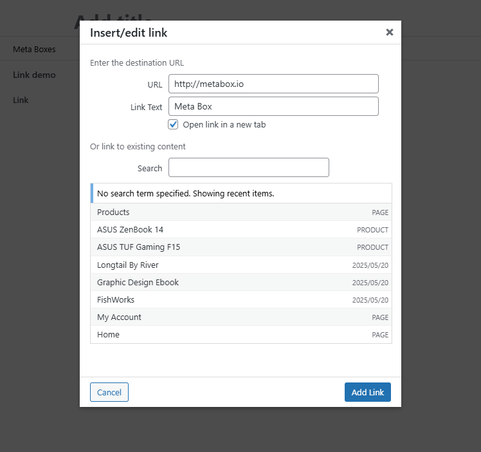Click the No search term notice
Viewport: 481px width, 452px height.
click(x=185, y=193)
